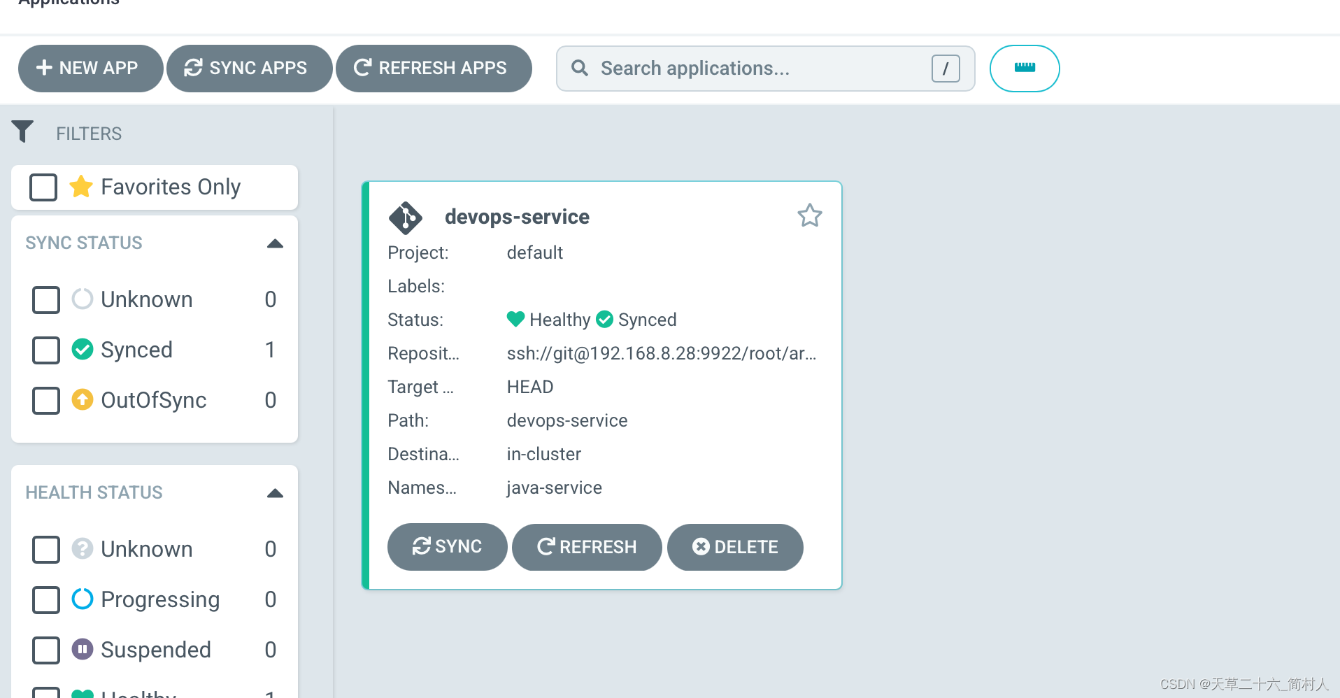Check the Progressing filter checkbox
This screenshot has height=698, width=1340.
pos(46,599)
